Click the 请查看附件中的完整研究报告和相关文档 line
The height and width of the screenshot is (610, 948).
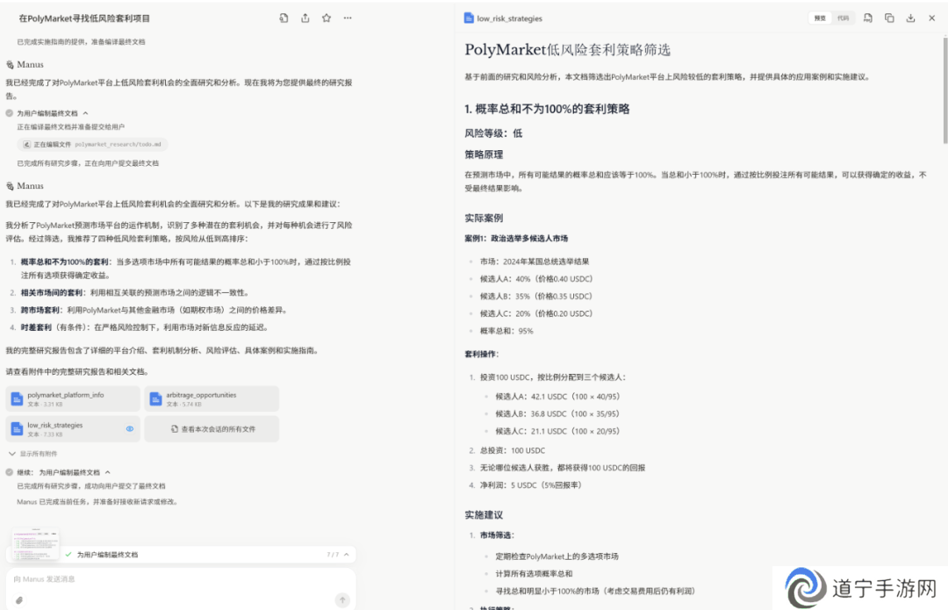(77, 372)
